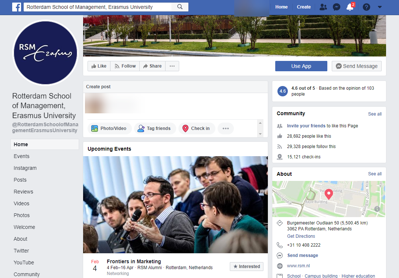Image resolution: width=399 pixels, height=278 pixels.
Task: Open the help question mark icon
Action: click(366, 7)
